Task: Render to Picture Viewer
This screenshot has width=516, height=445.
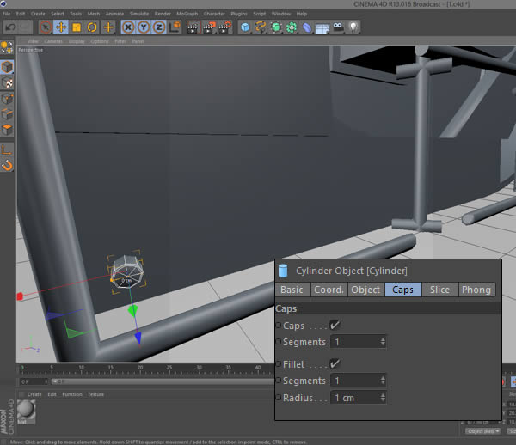Action: tap(209, 27)
